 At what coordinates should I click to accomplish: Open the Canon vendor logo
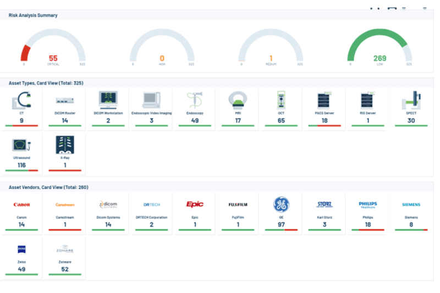21,204
